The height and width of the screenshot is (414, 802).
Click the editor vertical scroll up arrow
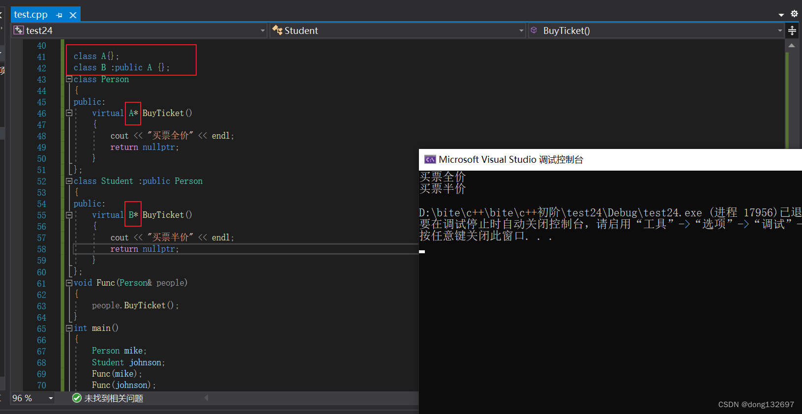coord(791,45)
